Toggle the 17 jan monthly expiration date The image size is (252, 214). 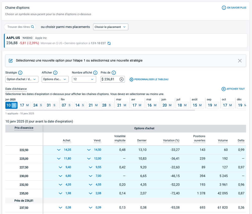click(25, 105)
